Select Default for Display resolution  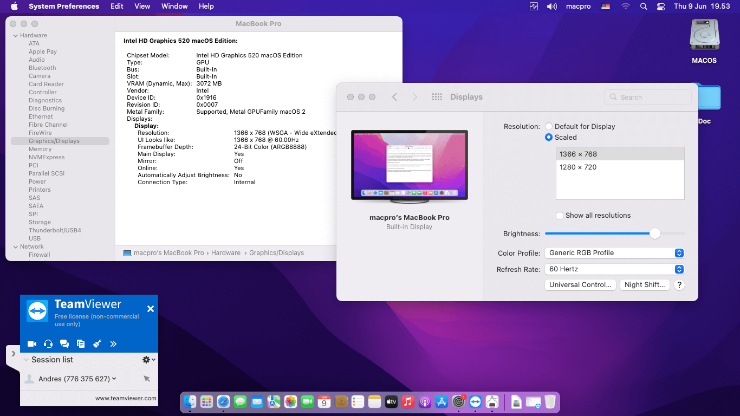coord(549,126)
